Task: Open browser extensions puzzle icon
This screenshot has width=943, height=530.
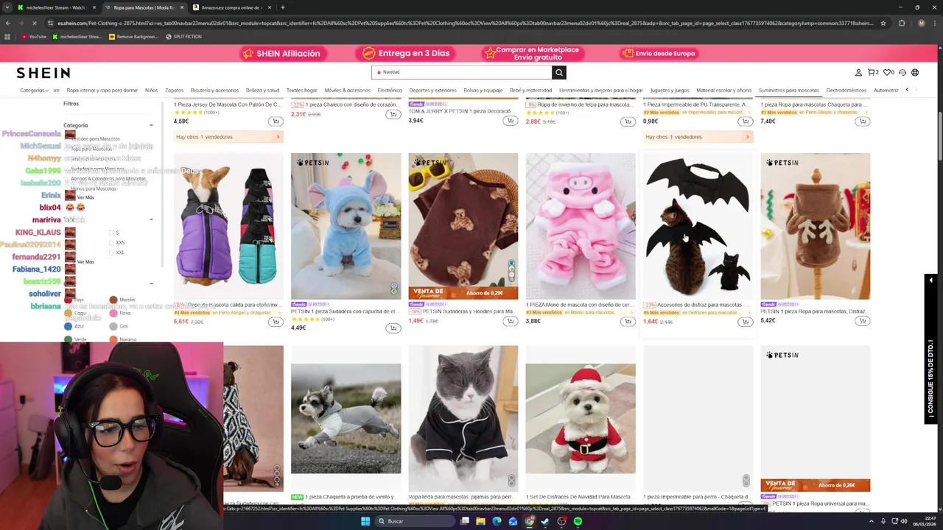Action: click(902, 23)
